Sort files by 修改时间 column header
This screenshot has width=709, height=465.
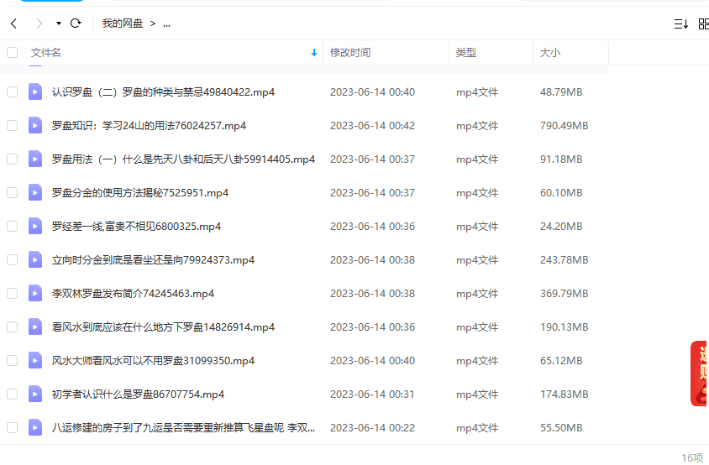point(350,53)
